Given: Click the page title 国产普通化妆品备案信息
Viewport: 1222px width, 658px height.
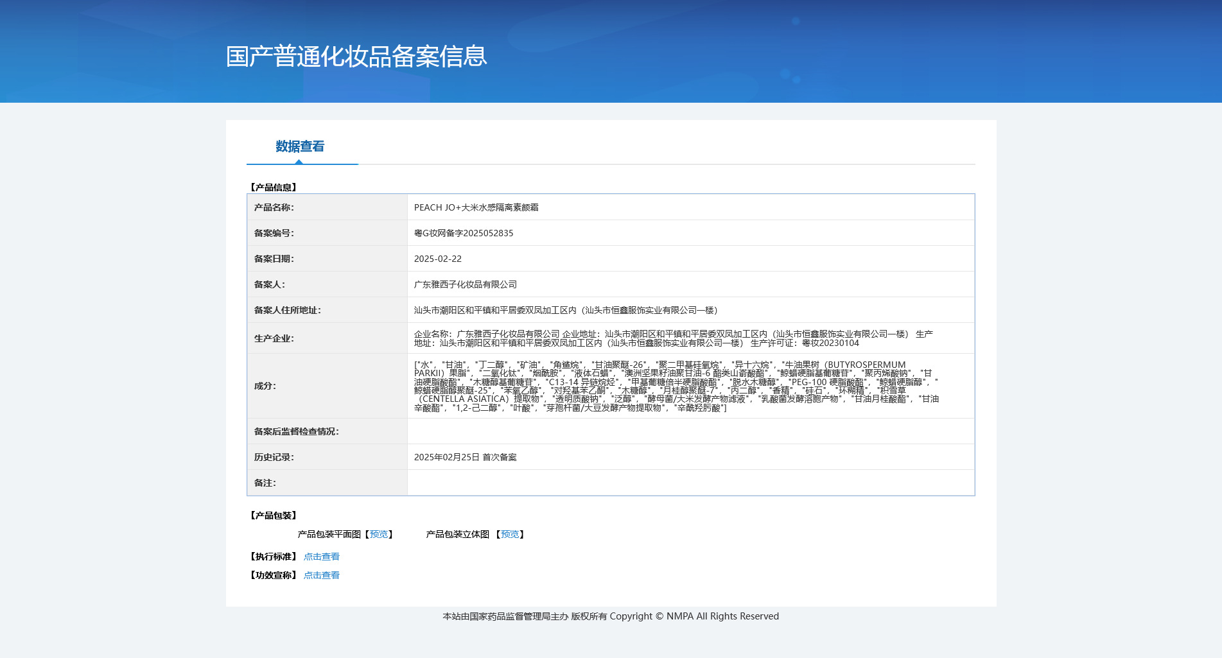Looking at the screenshot, I should point(356,56).
